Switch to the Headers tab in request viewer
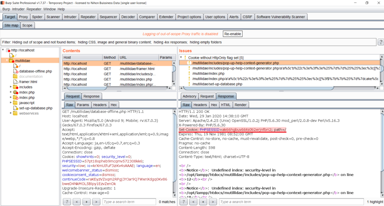Screen dimensions: 384x206 point(100,105)
